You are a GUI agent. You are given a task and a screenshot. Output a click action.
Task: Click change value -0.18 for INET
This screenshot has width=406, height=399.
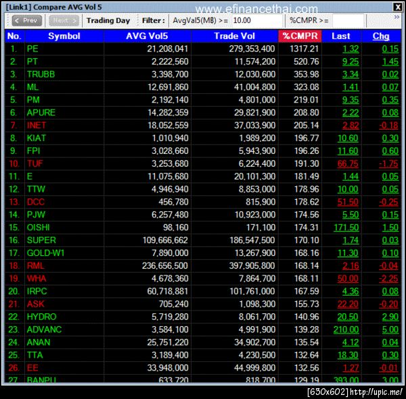pos(388,126)
